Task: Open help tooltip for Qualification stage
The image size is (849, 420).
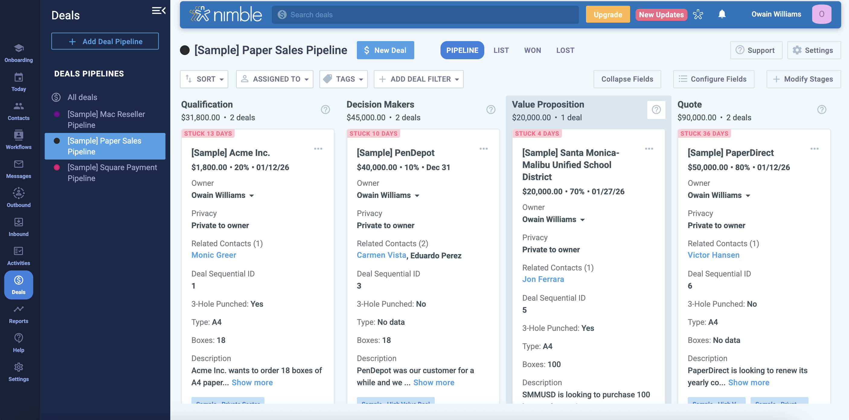Action: 325,109
